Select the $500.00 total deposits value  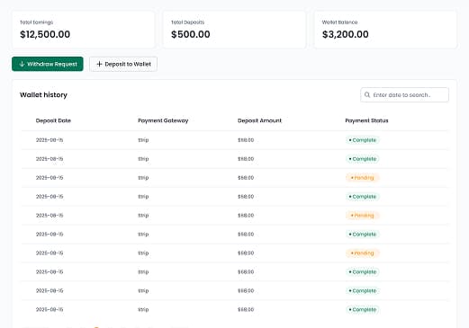point(191,34)
